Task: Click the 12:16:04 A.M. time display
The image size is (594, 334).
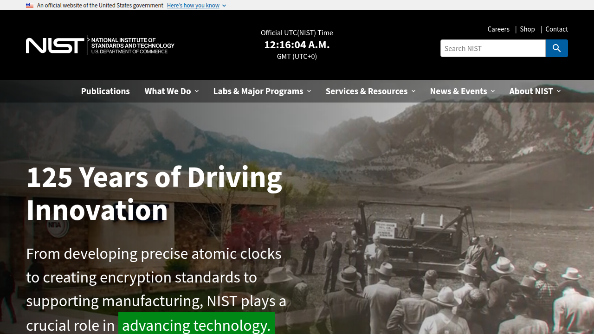Action: 297,45
